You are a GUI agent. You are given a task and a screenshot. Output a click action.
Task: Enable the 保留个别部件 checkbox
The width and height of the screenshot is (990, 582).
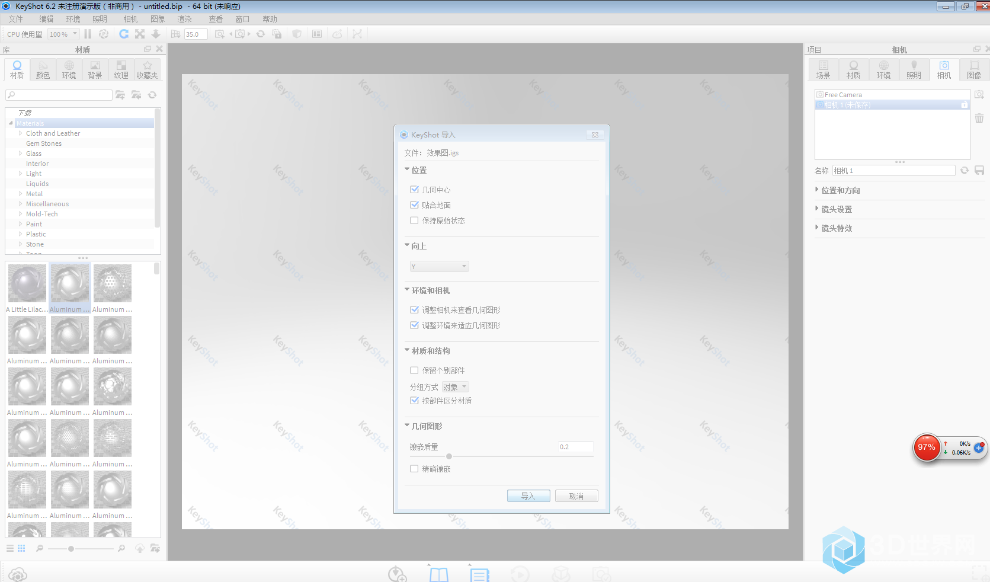(x=414, y=370)
